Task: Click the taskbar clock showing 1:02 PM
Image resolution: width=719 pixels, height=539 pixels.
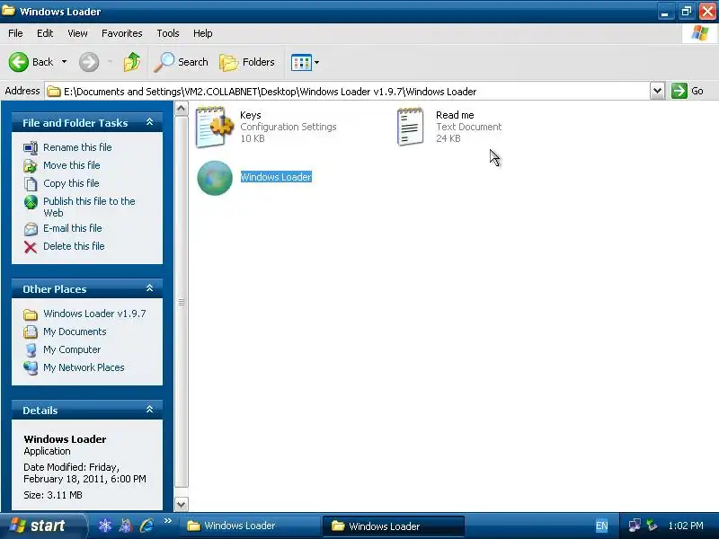Action: 686,526
